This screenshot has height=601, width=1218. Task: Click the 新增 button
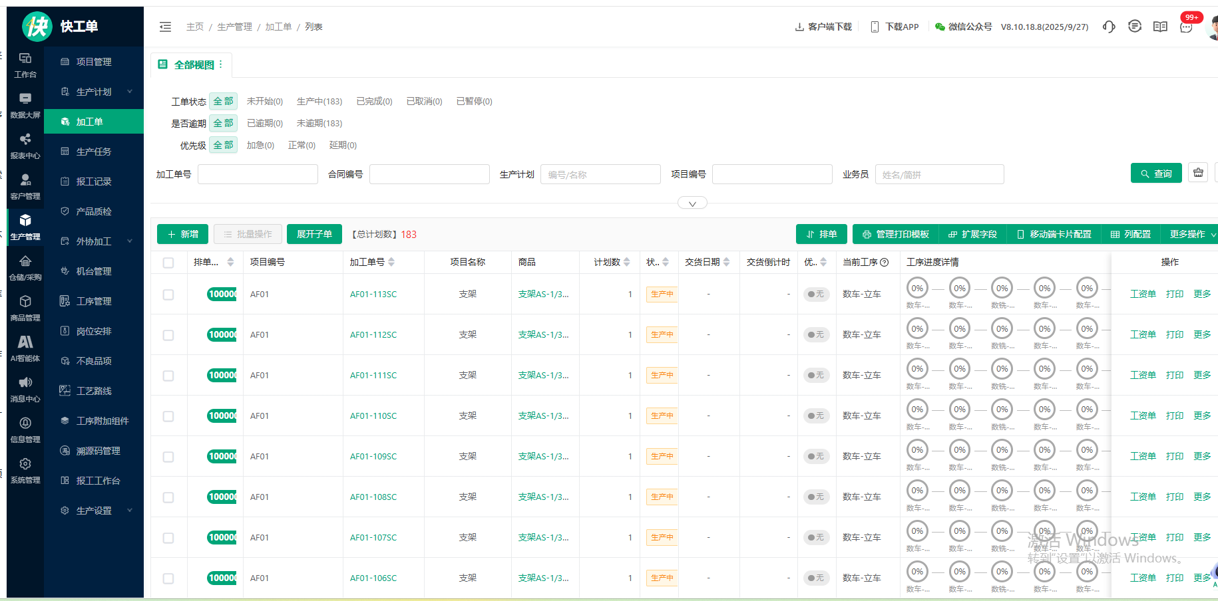point(183,234)
